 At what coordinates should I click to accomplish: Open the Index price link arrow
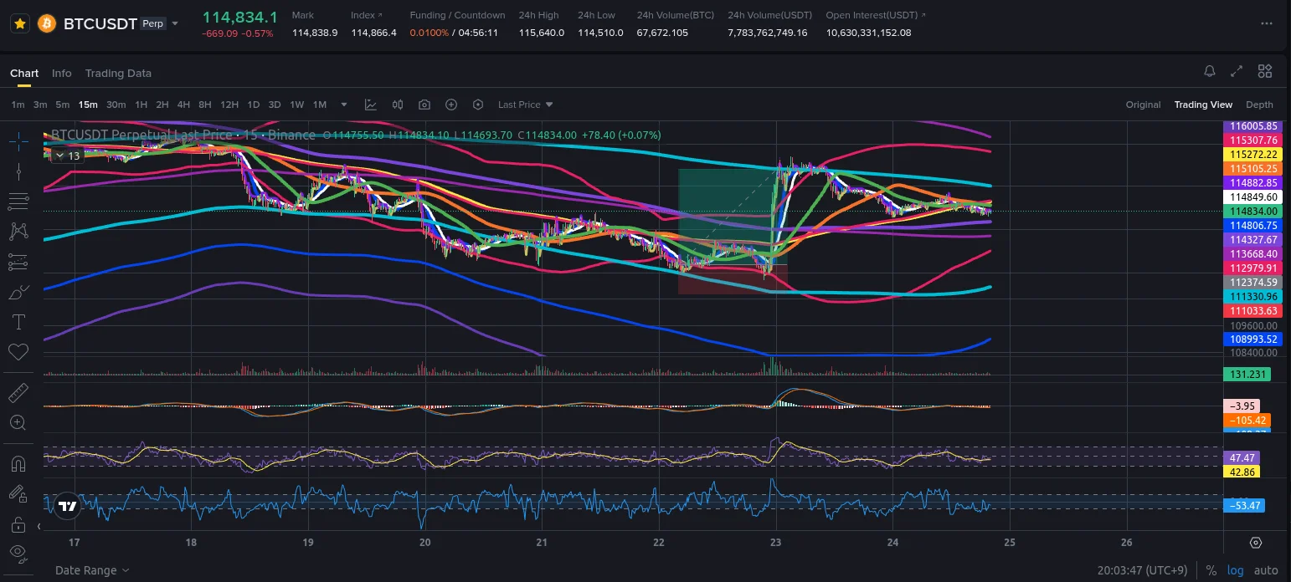click(x=379, y=15)
